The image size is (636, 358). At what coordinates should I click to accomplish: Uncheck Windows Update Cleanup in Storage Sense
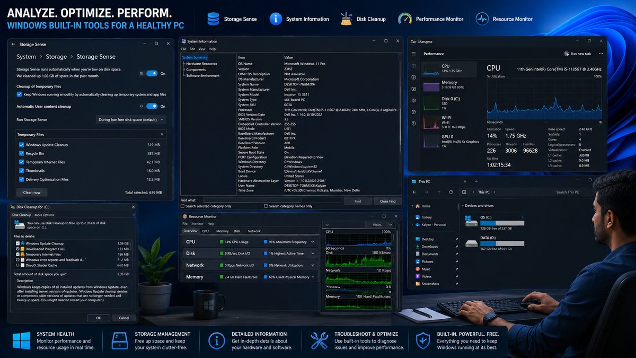click(x=21, y=145)
